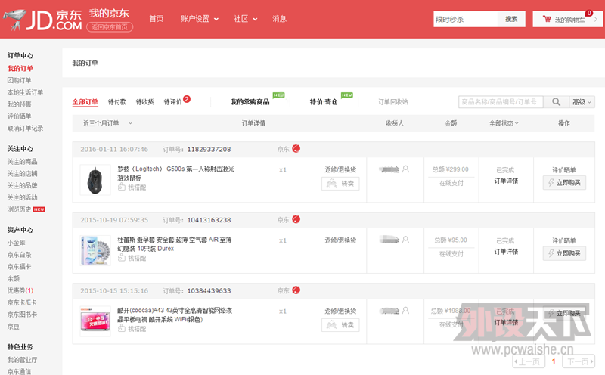Screen dimensions: 605x375
Task: Open the 近三个月订单 dropdown
Action: click(107, 123)
